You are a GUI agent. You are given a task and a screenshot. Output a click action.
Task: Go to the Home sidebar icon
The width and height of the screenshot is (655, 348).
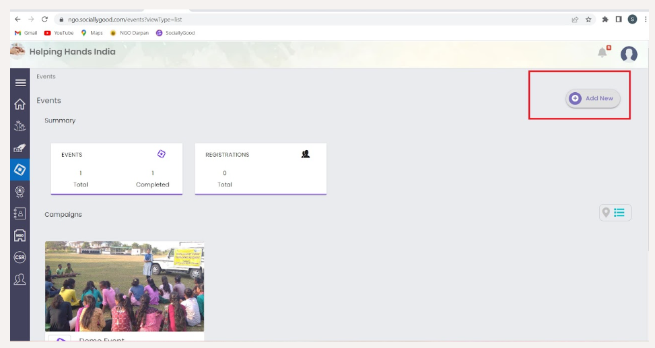(20, 104)
